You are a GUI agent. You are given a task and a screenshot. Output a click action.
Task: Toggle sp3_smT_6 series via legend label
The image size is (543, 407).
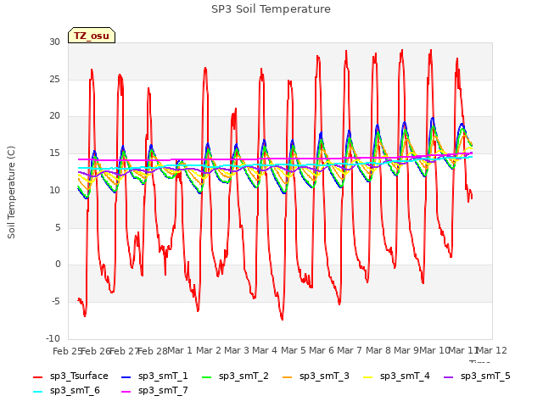[75, 391]
